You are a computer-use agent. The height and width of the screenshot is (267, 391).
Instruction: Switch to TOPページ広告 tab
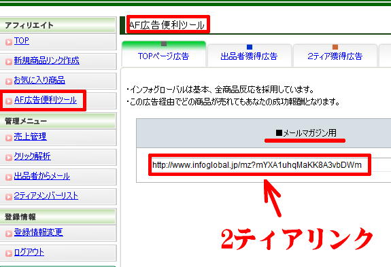click(x=164, y=54)
